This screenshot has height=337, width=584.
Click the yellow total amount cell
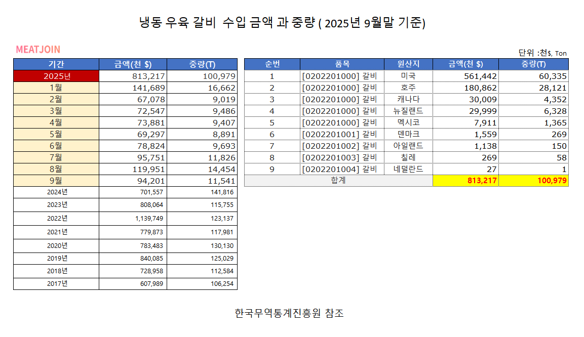pos(466,181)
